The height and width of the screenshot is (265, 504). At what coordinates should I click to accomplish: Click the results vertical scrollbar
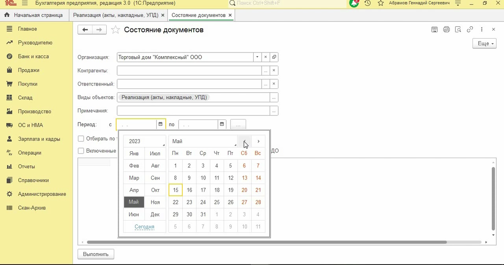coord(493,198)
